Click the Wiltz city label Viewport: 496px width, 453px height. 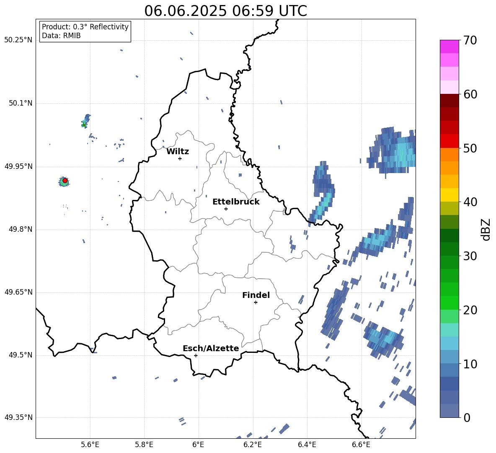point(178,152)
